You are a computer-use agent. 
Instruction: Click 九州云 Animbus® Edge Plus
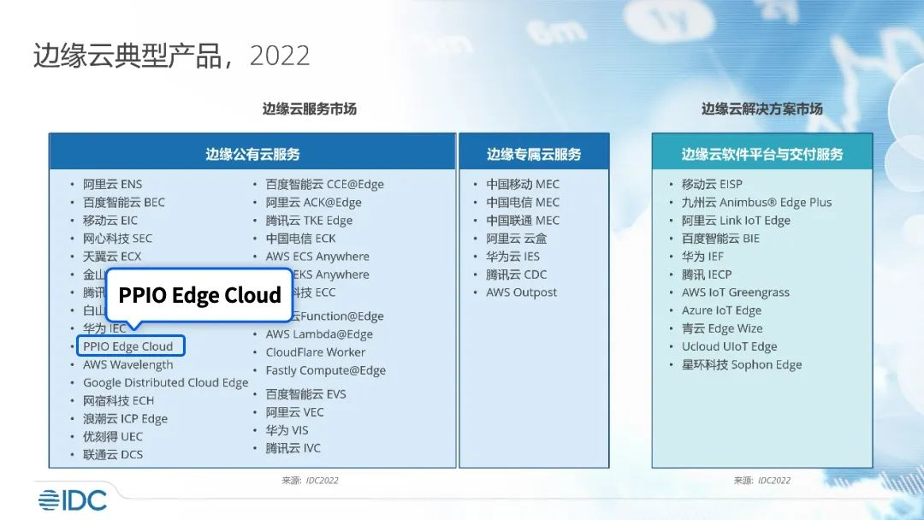tap(756, 203)
